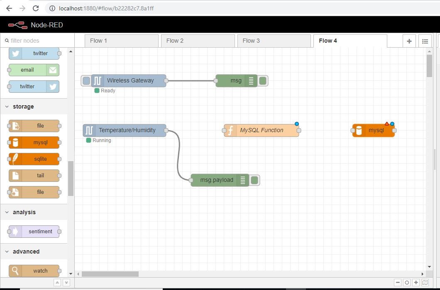The width and height of the screenshot is (440, 290).
Task: Zoom out the canvas with minus button
Action: coord(397,283)
